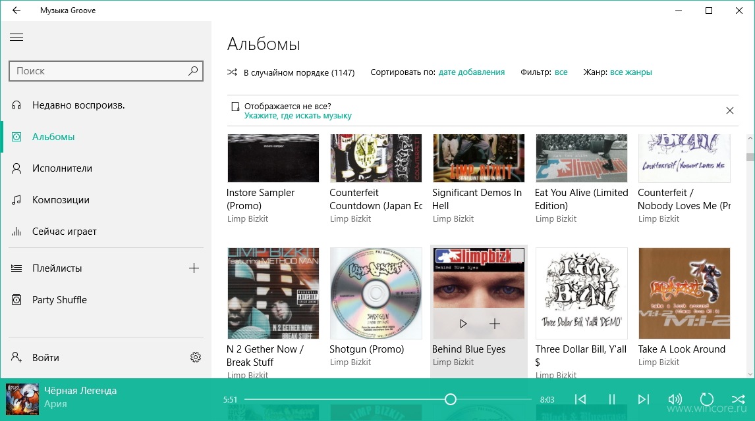Click the Behind Blue Eyes title
The height and width of the screenshot is (421, 755).
[468, 349]
